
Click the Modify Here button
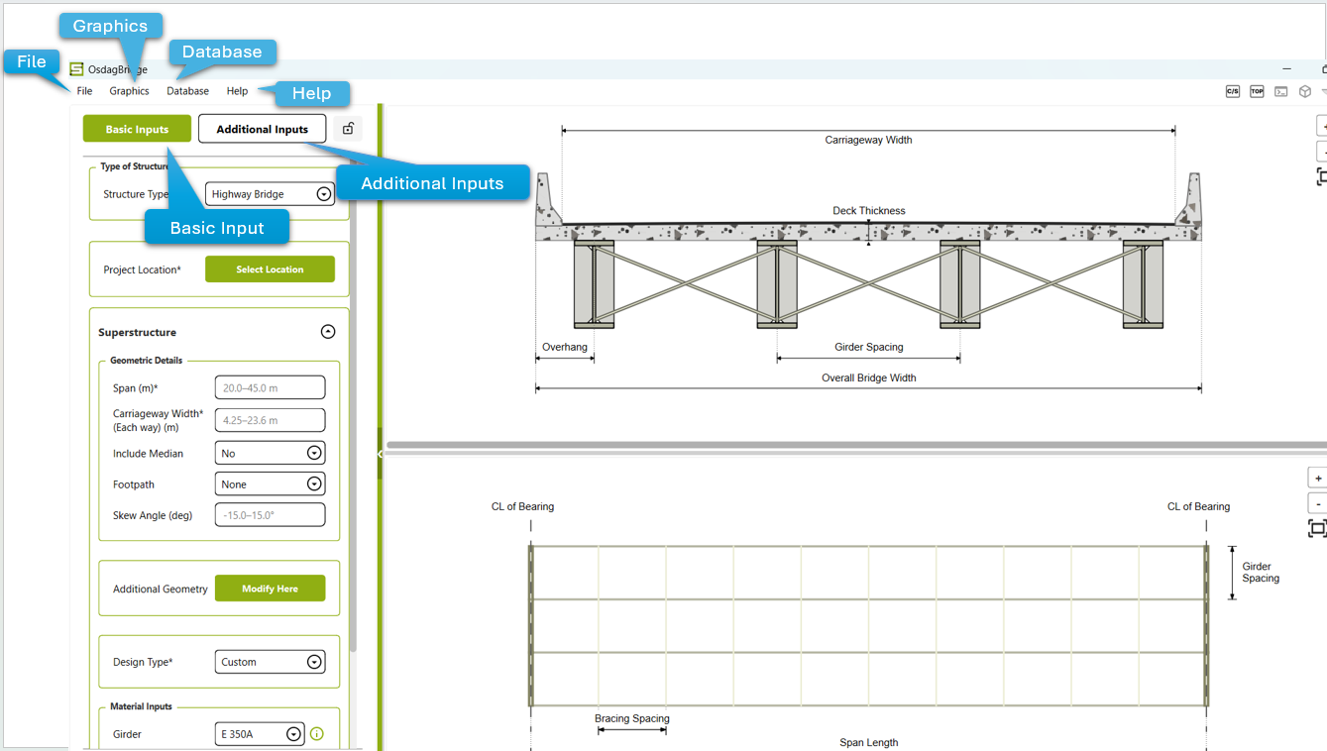[270, 589]
